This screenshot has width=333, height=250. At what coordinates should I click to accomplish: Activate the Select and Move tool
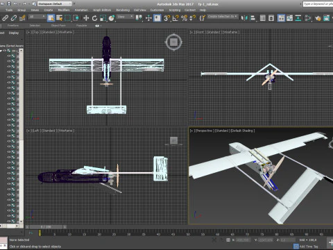click(86, 18)
